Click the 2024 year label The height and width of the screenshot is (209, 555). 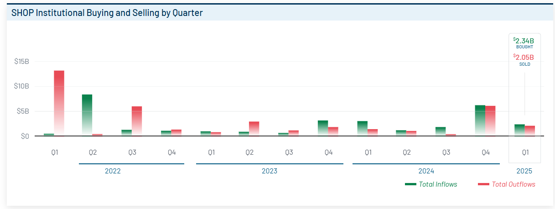point(426,172)
